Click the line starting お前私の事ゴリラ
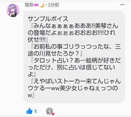131x117 pixels. (x=76, y=47)
